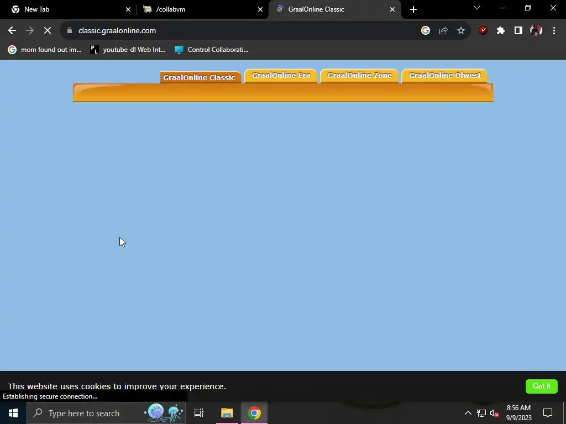Bookmark this page with the star icon
566x424 pixels.
pyautogui.click(x=461, y=31)
